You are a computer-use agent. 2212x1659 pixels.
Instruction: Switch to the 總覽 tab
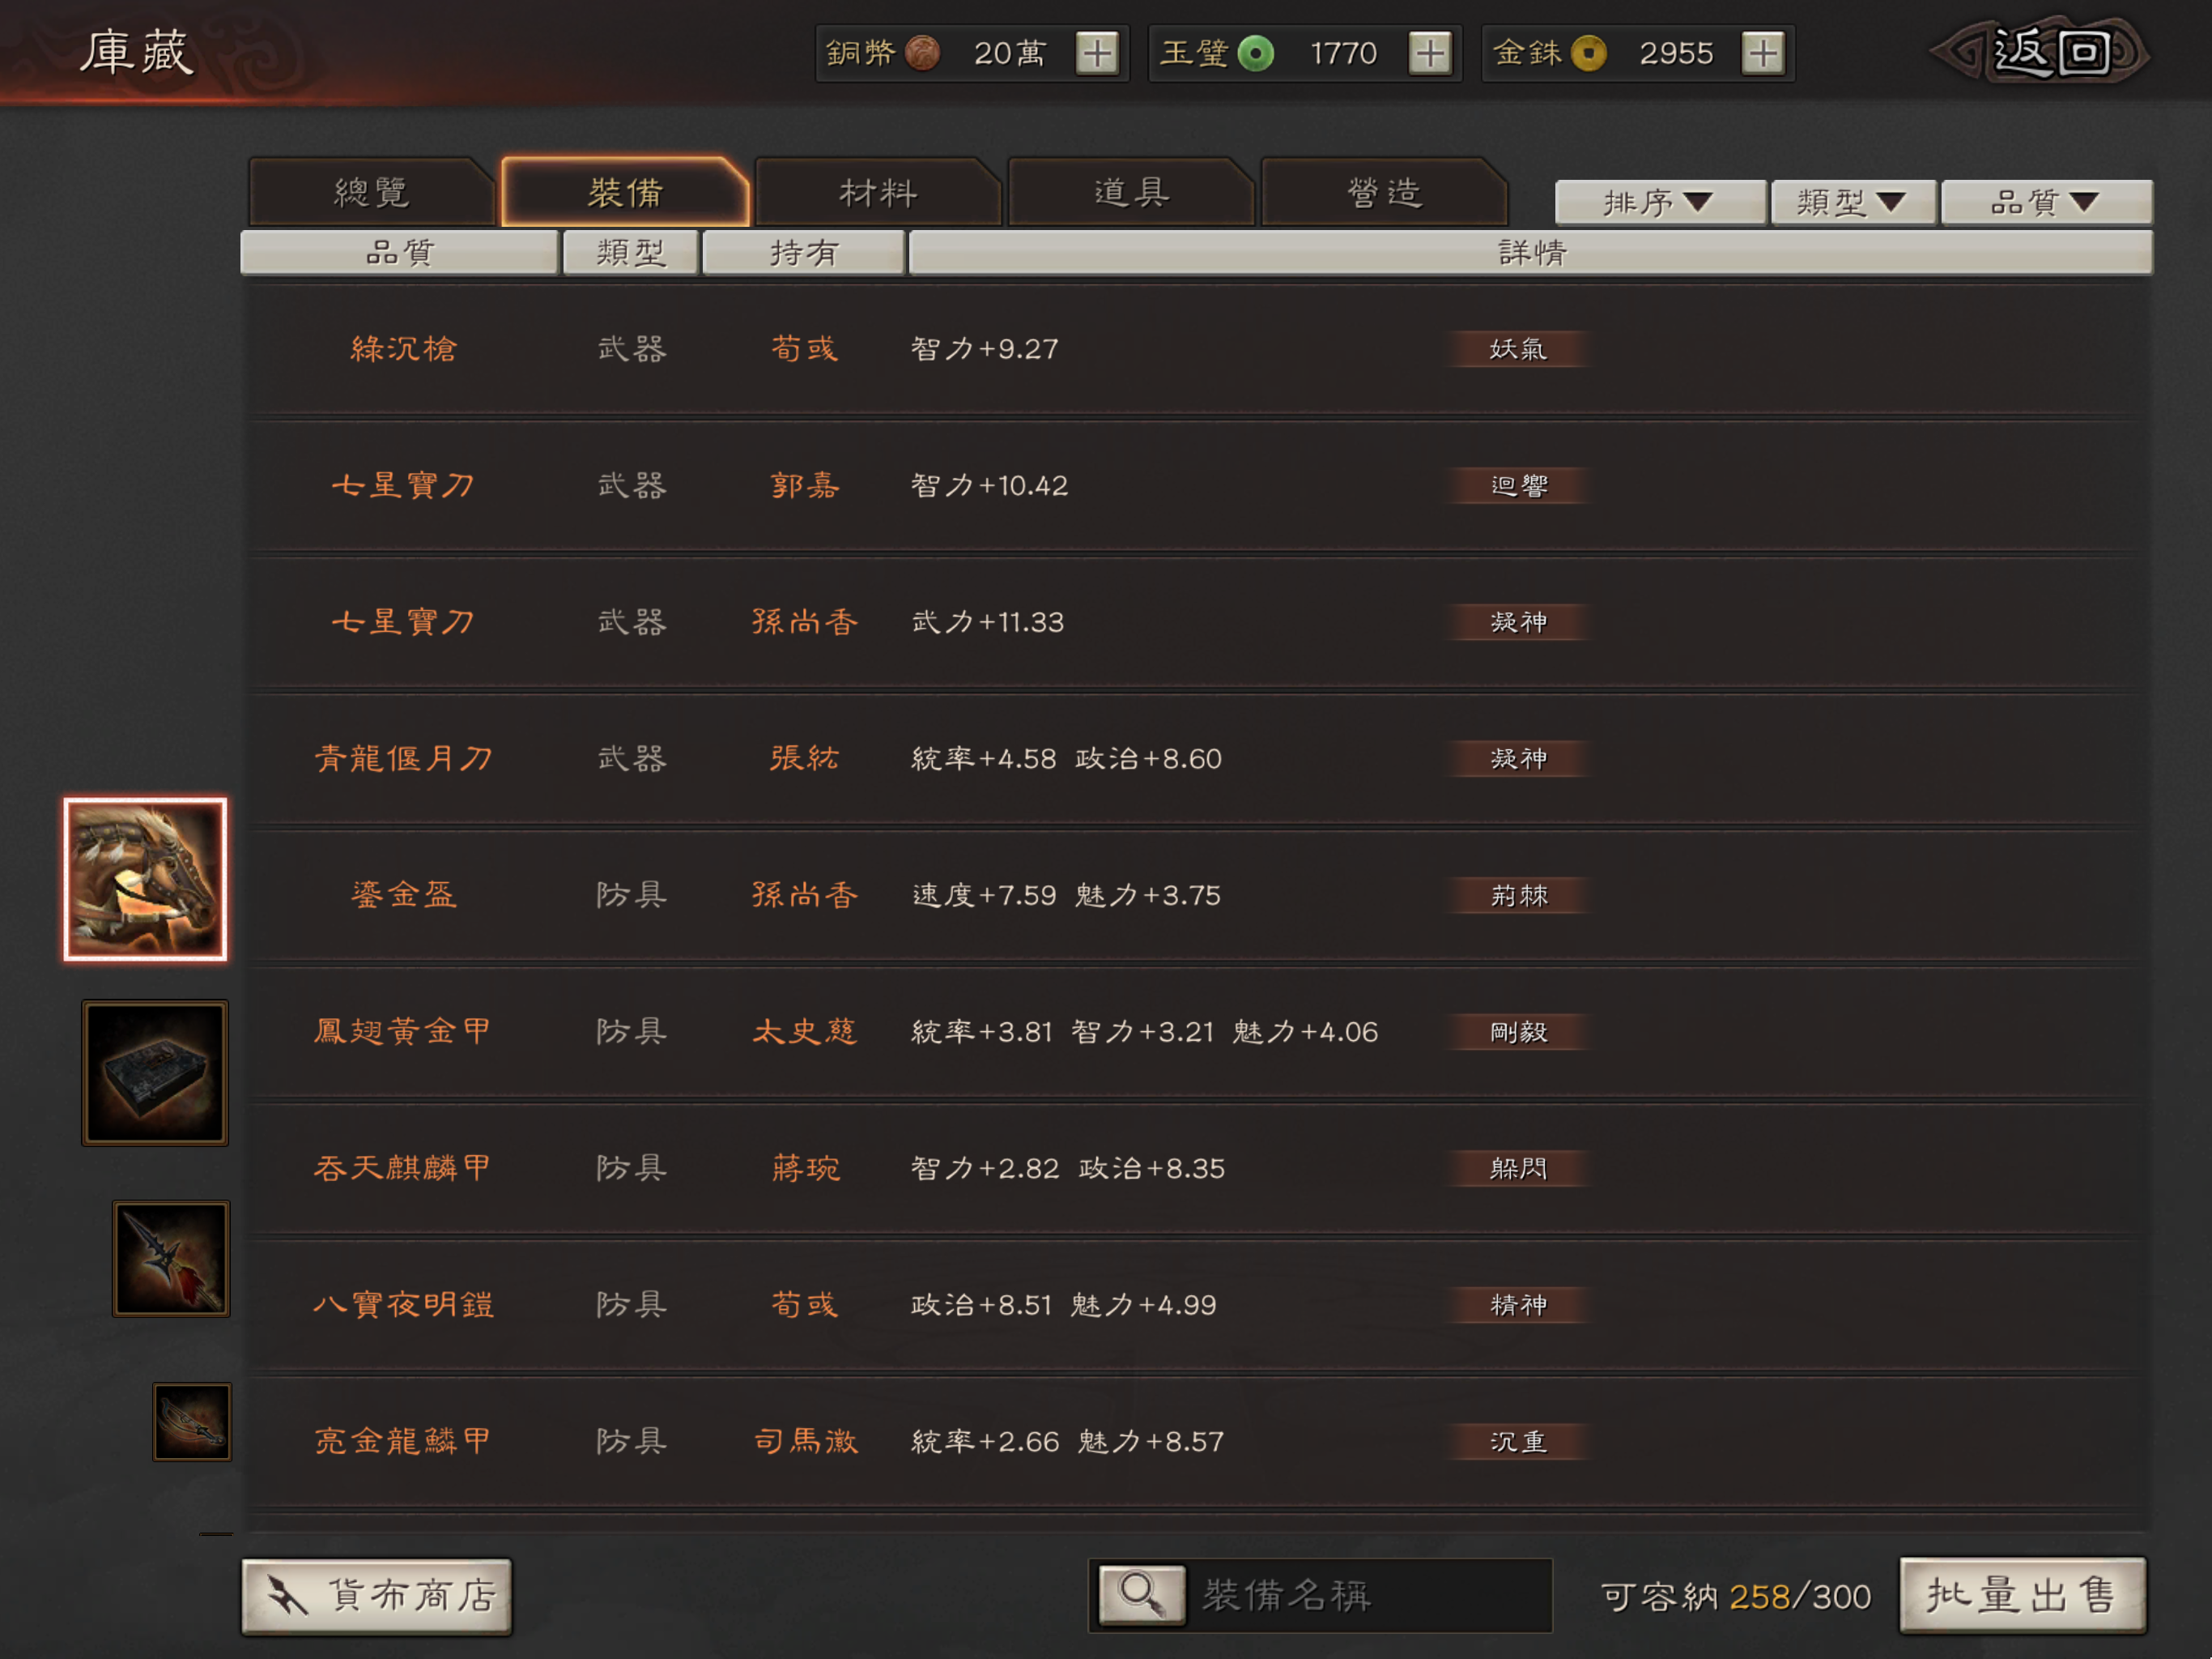(x=372, y=192)
